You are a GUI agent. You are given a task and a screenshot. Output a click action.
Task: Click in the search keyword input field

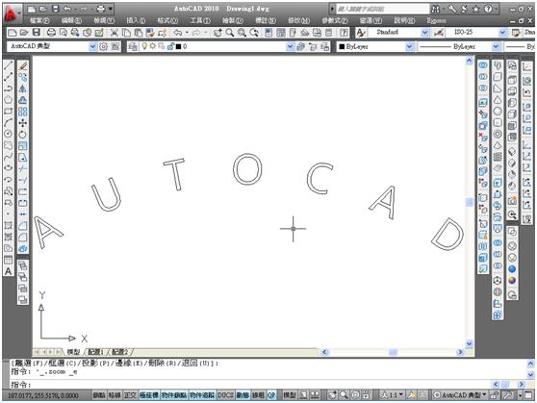(382, 9)
